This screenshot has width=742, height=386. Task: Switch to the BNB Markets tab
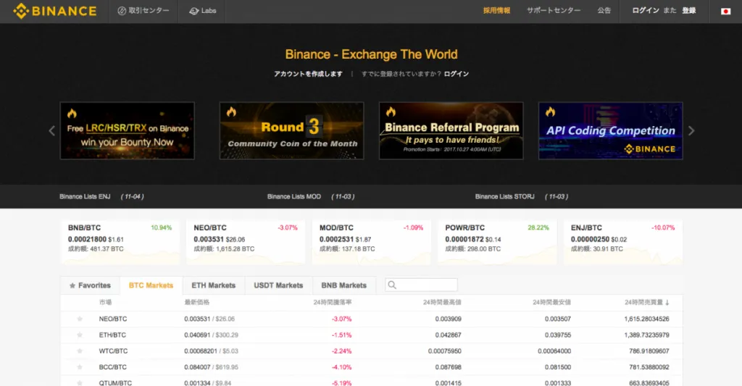click(344, 285)
